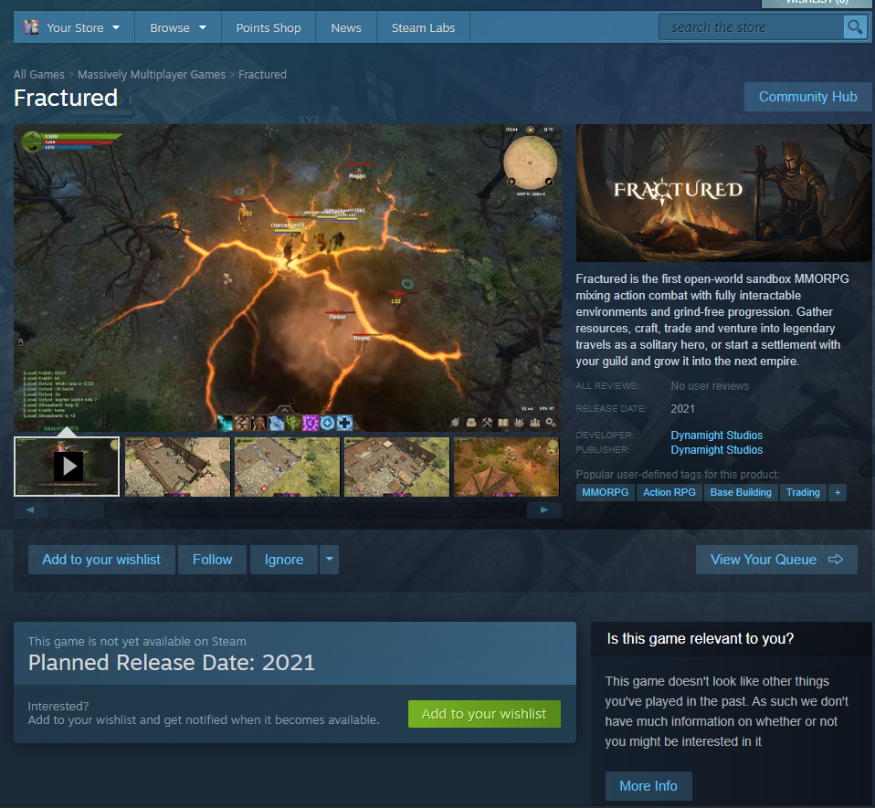Screen dimensions: 875x808
Task: Select the second screenshot thumbnail
Action: [x=177, y=467]
